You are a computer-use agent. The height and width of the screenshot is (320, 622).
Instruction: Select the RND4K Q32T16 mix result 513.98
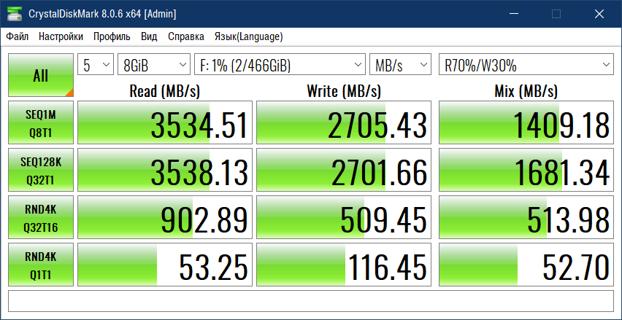point(526,217)
